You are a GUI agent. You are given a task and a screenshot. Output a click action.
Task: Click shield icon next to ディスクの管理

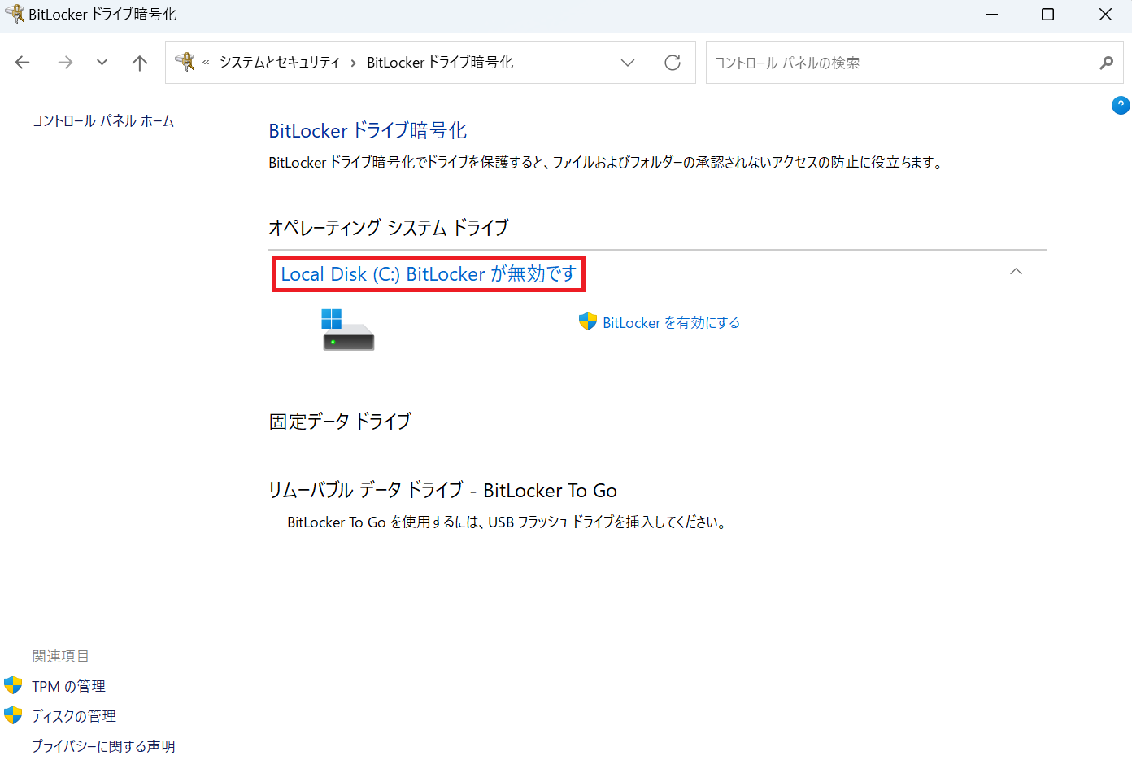tap(13, 715)
